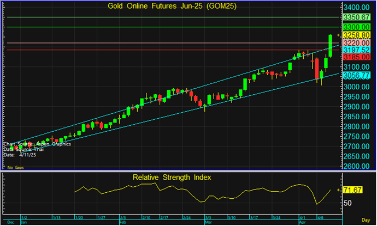Viewport: 377px width, 226px height.
Task: Click the tallest green candle at far right
Action: click(331, 46)
